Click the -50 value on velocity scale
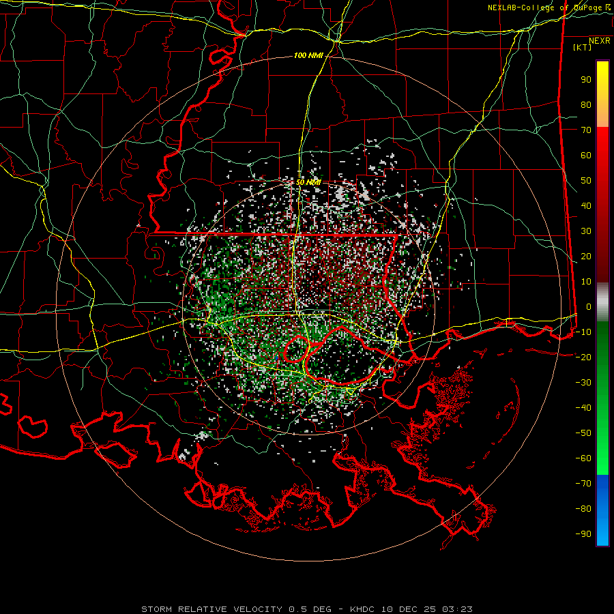This screenshot has width=614, height=614. pyautogui.click(x=583, y=433)
